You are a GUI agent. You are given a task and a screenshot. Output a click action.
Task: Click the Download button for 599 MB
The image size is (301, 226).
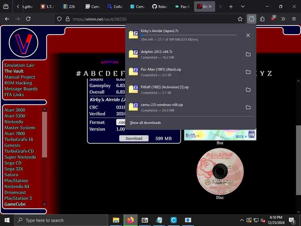point(134,138)
